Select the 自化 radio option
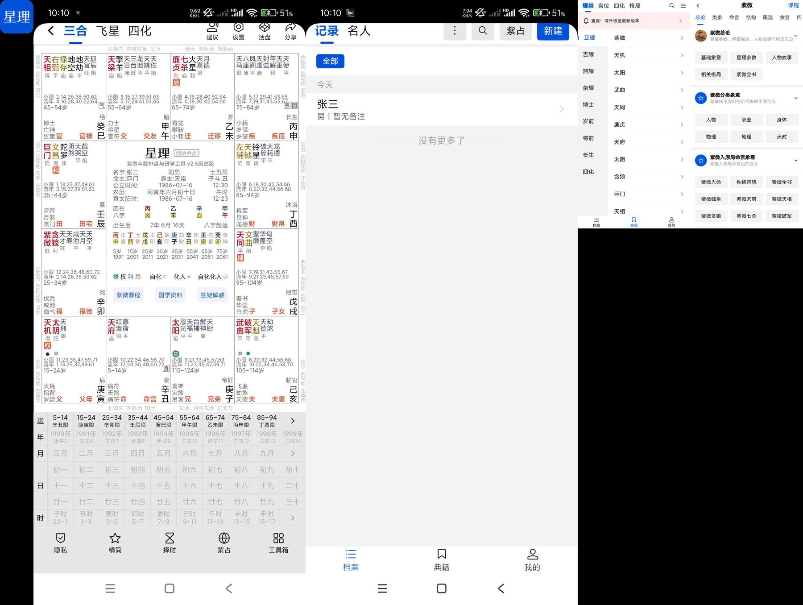Screen dimensions: 803x605 (x=165, y=277)
